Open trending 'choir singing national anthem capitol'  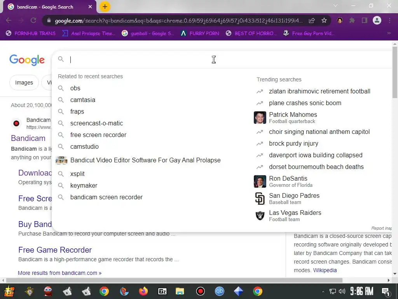319,132
